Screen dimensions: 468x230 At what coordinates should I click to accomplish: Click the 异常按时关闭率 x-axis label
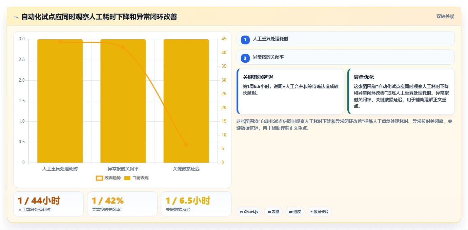coord(123,168)
